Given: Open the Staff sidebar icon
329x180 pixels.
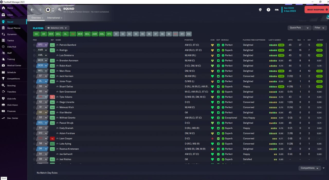Looking at the screenshot, I should pyautogui.click(x=3, y=53).
